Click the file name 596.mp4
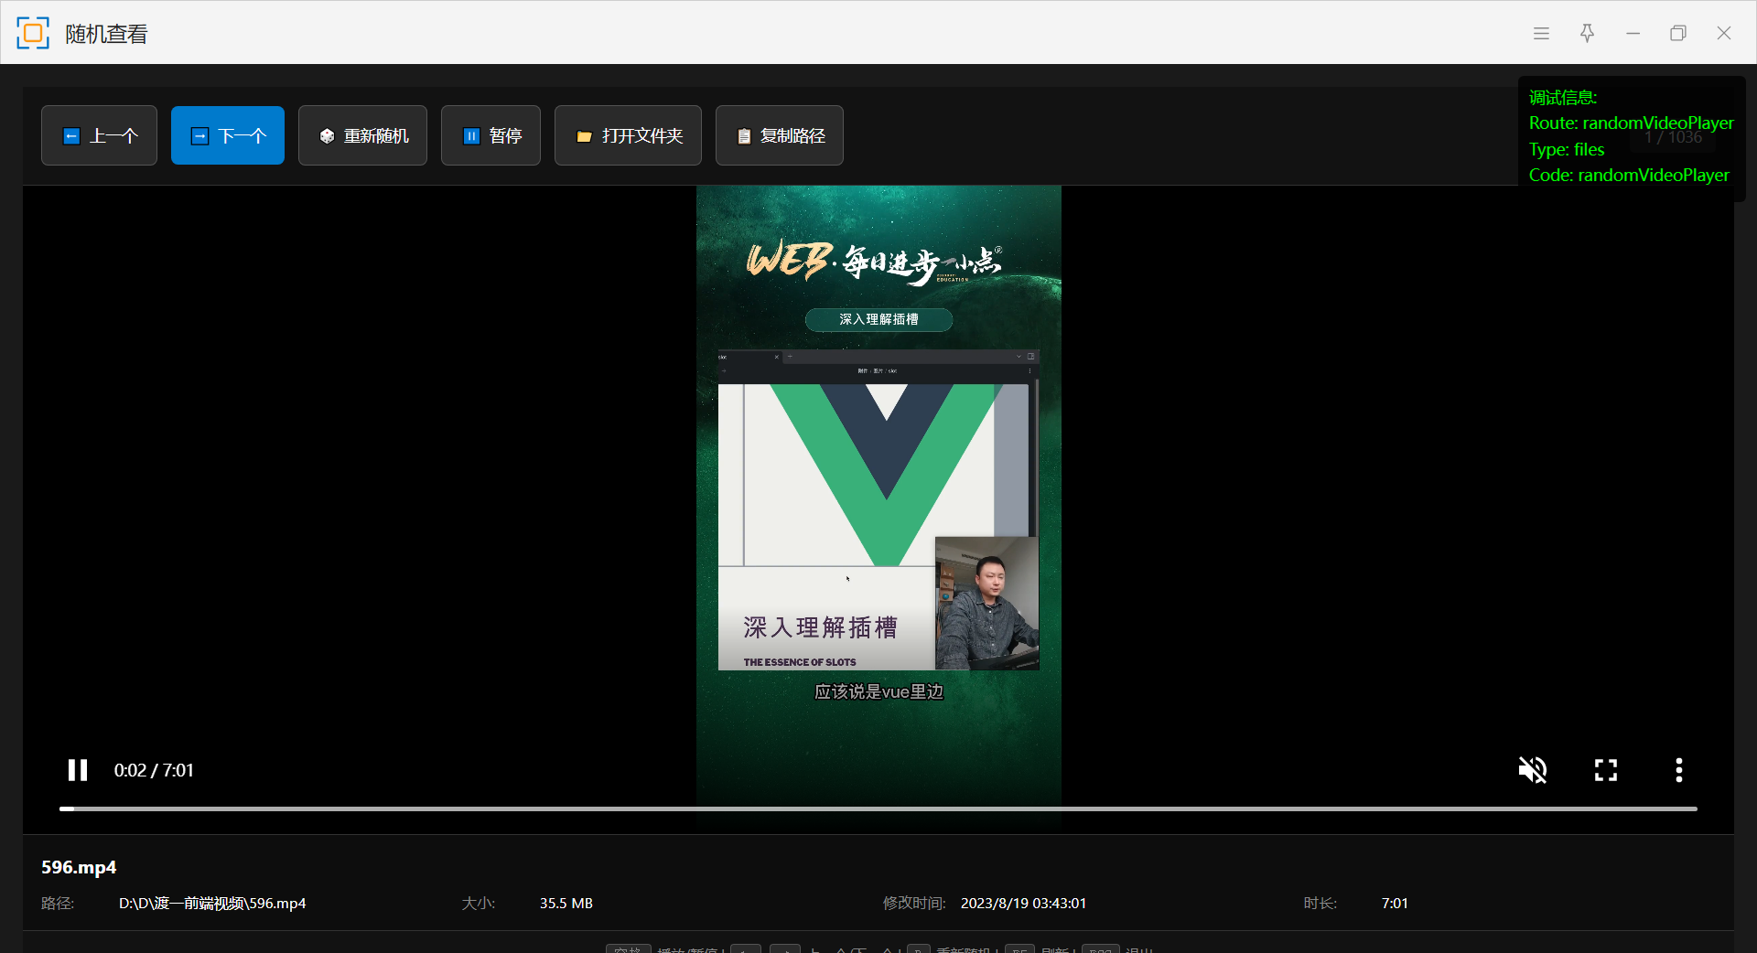This screenshot has width=1757, height=953. click(x=79, y=867)
